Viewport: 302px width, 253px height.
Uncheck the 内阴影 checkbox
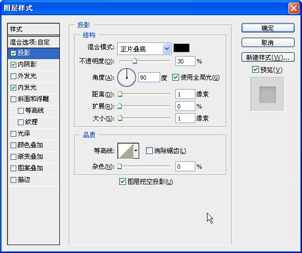pos(13,64)
